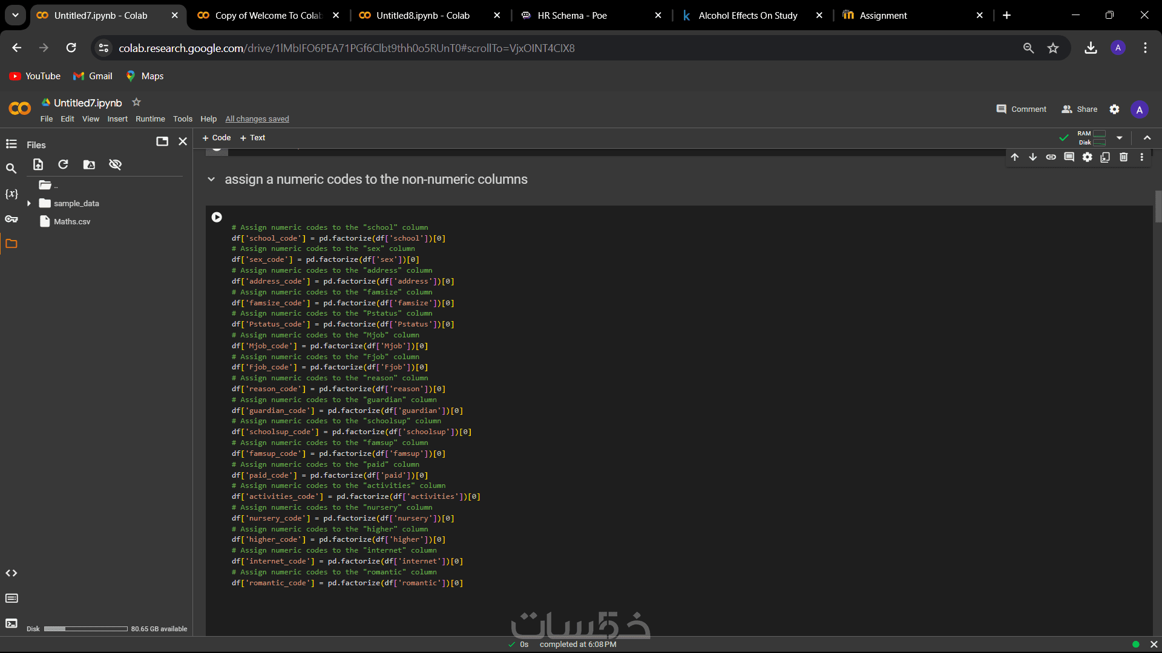Screen dimensions: 1162x653
Task: Collapse the assign numeric codes section
Action: pyautogui.click(x=211, y=180)
